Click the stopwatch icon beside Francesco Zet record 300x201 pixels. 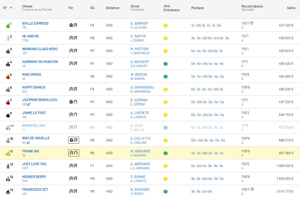coord(252,189)
